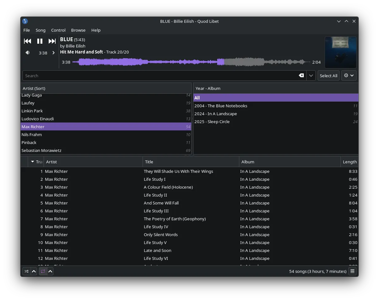
Task: Select the song Life Study VI
Action: [x=189, y=258]
